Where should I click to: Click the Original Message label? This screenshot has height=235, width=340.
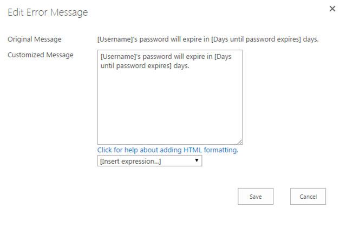(x=34, y=39)
